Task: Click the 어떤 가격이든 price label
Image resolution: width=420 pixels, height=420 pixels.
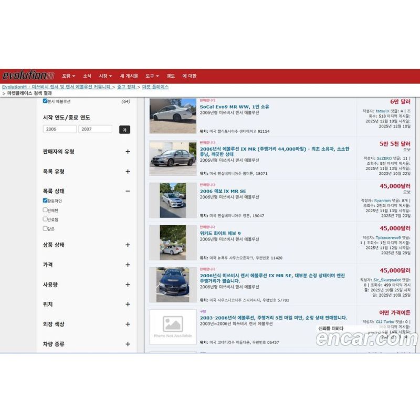Action: (x=395, y=312)
